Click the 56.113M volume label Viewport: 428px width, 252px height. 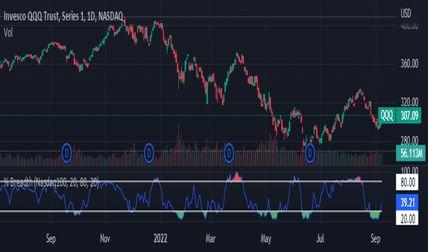[411, 153]
